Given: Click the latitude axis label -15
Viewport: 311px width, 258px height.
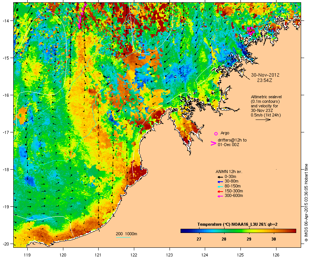Looking at the screenshot, I should point(5,58).
